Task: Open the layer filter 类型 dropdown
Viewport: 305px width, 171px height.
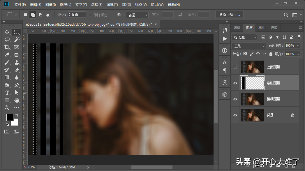Action: [244, 37]
